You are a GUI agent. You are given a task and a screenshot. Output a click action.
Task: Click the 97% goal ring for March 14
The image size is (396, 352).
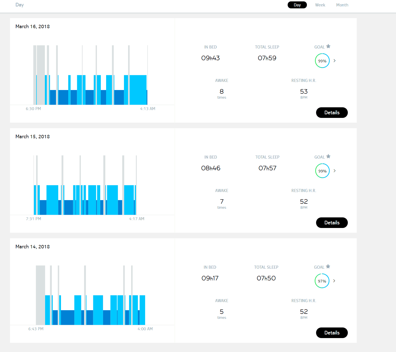[x=322, y=281]
